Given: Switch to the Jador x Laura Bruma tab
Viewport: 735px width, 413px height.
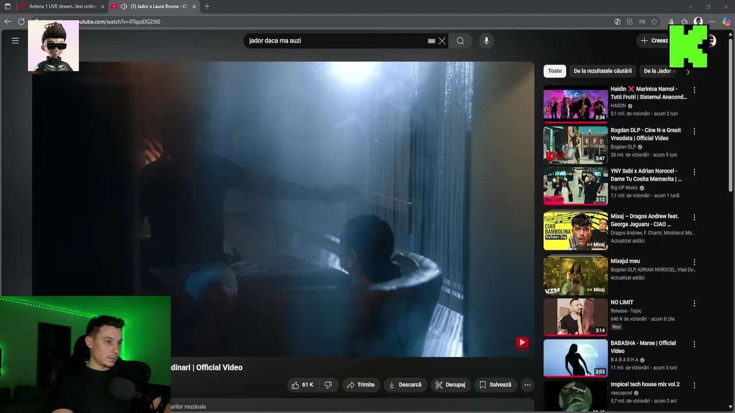Looking at the screenshot, I should (154, 6).
